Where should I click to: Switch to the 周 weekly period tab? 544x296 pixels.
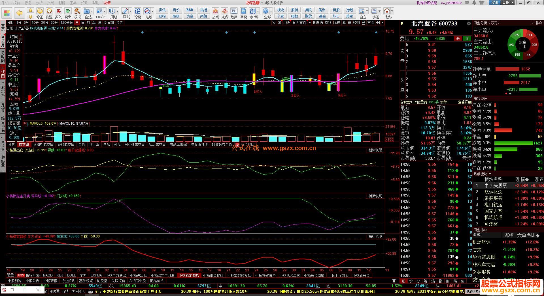[83, 23]
